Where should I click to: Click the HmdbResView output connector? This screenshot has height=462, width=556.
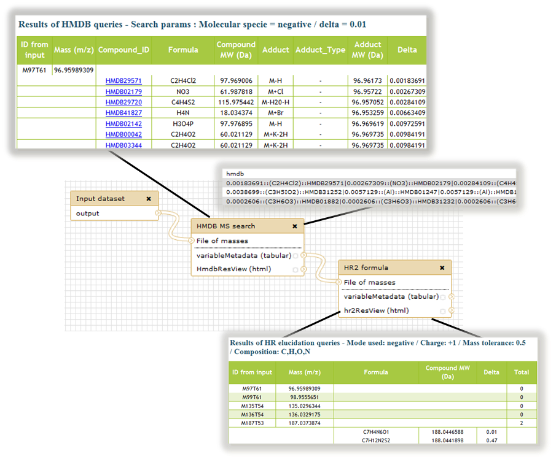(303, 269)
